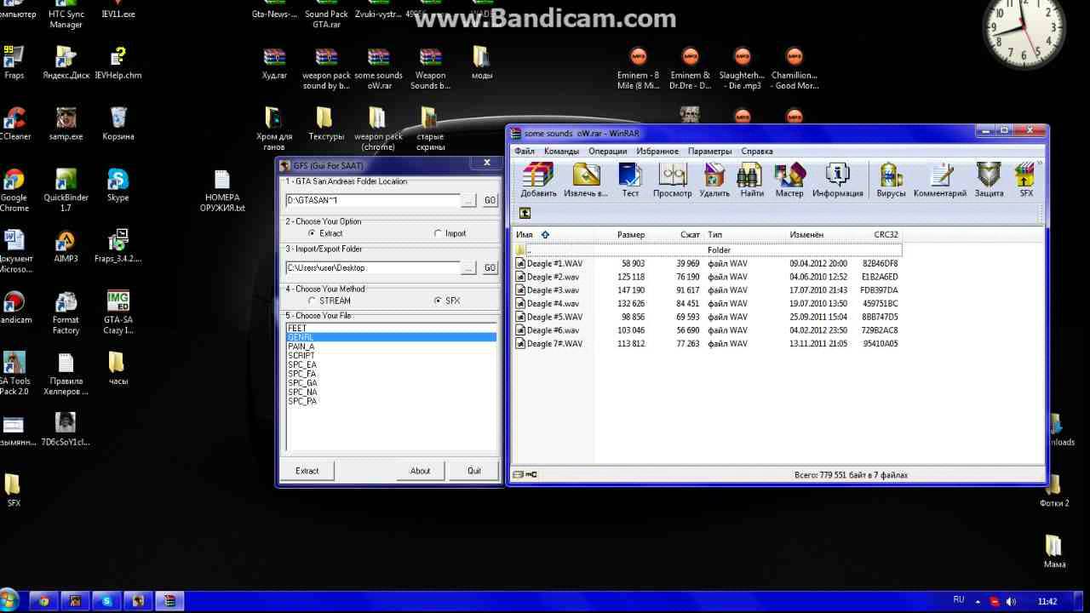The image size is (1090, 613).
Task: Click the Comment (Комментарий) toolbar icon
Action: pyautogui.click(x=940, y=180)
